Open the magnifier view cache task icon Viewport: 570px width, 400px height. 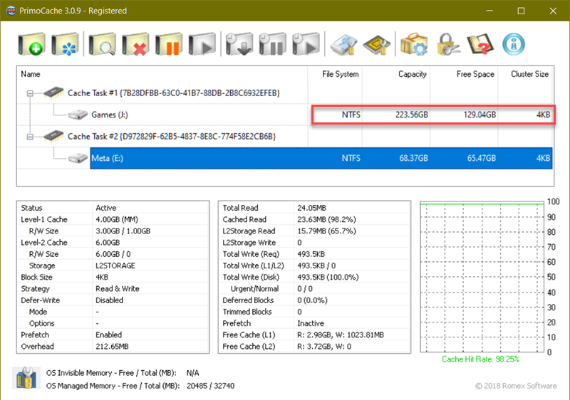click(103, 44)
